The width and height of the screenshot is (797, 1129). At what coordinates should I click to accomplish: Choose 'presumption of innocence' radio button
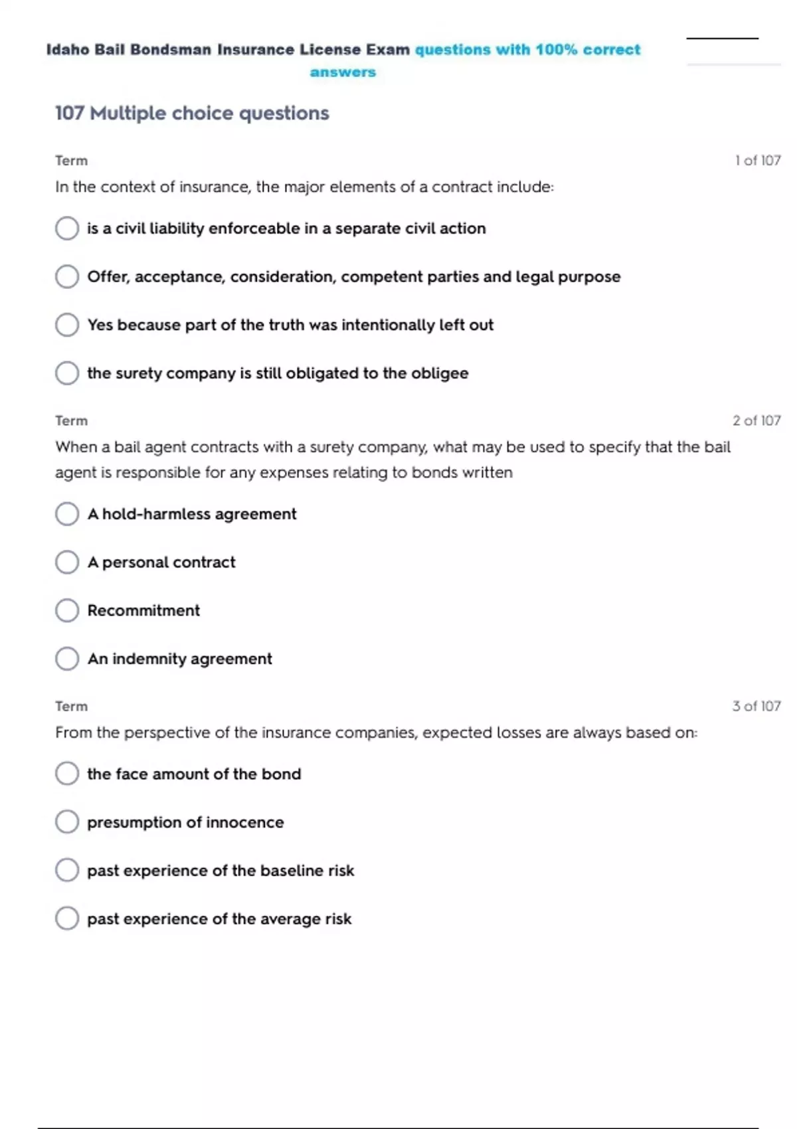[67, 822]
